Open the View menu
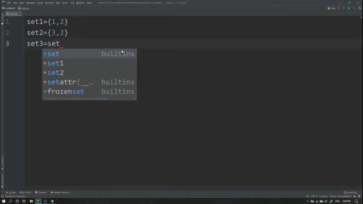The image size is (363, 204). tap(22, 3)
